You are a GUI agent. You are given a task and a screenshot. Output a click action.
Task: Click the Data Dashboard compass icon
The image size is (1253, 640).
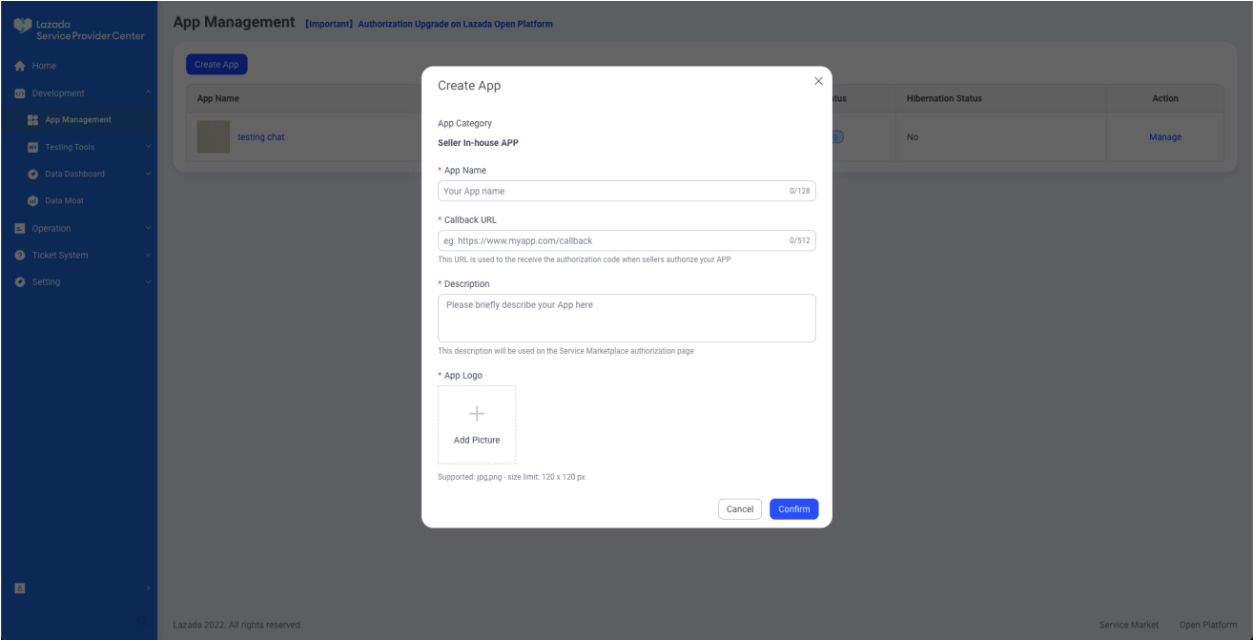[32, 175]
